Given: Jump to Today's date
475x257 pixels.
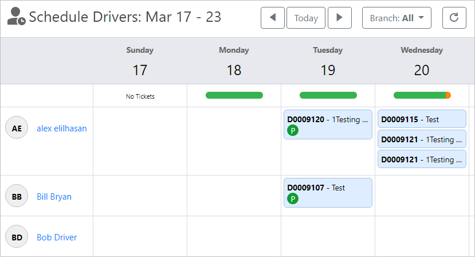Looking at the screenshot, I should pos(306,18).
